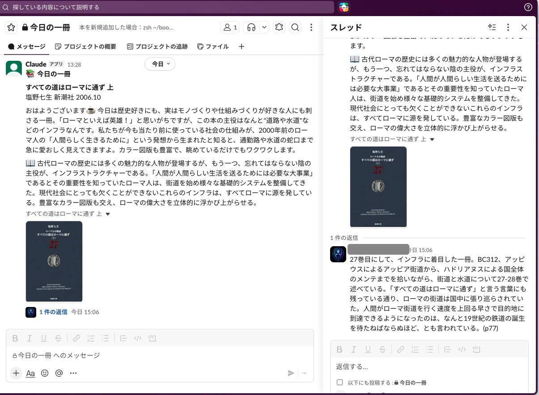Open the help icon in top bar
Image resolution: width=539 pixels, height=395 pixels.
(x=528, y=7)
